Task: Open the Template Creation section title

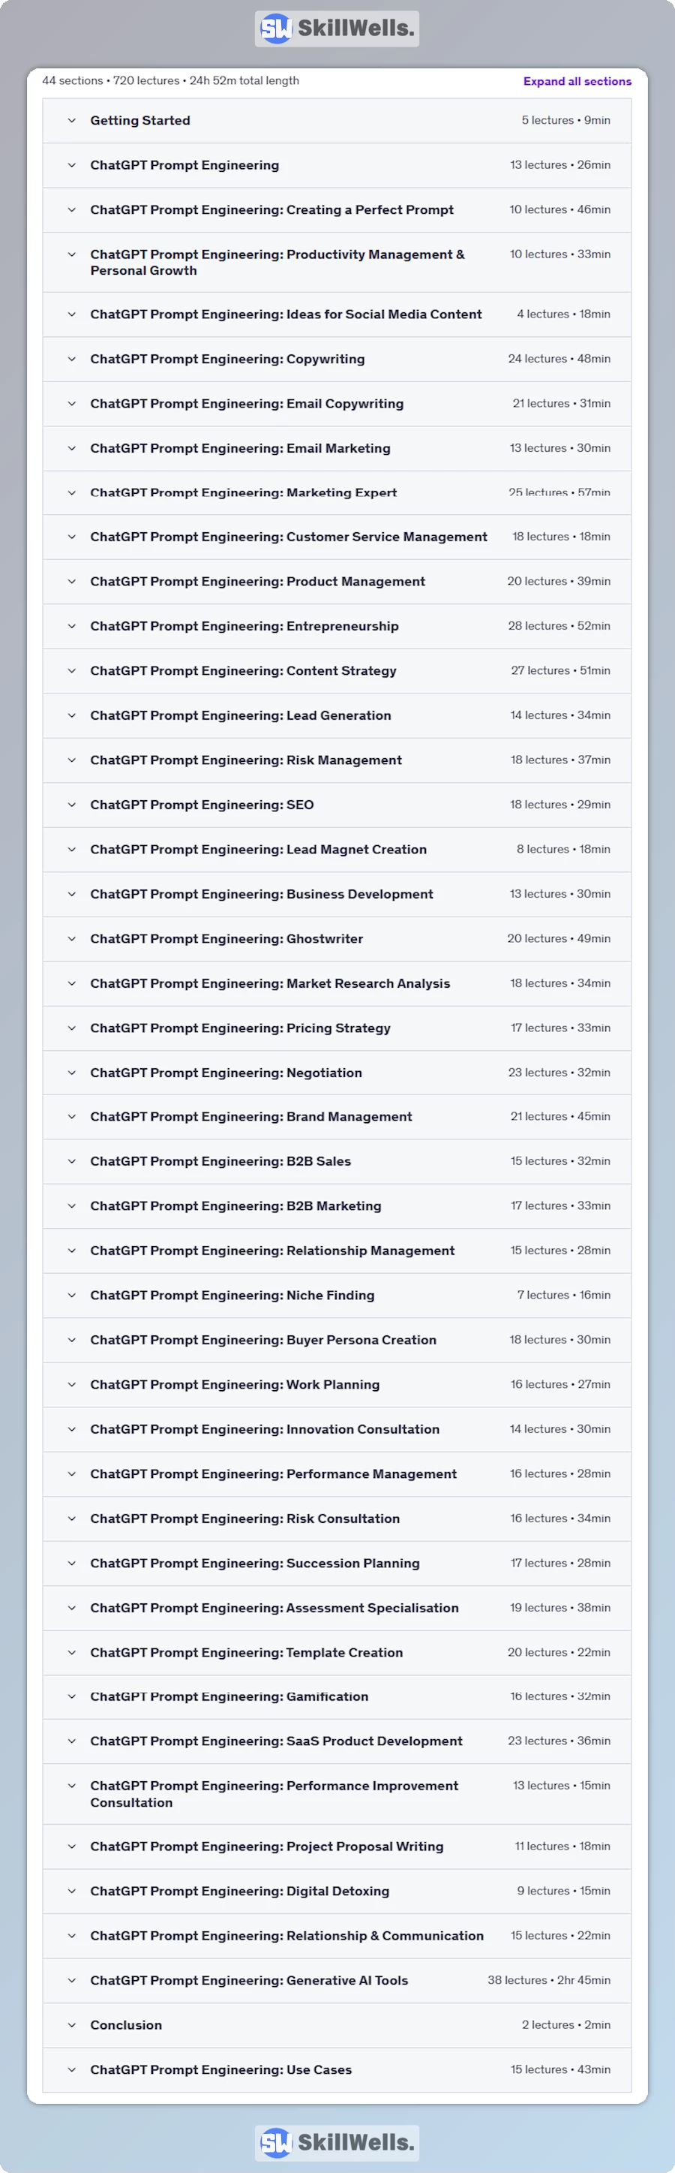Action: click(246, 1654)
